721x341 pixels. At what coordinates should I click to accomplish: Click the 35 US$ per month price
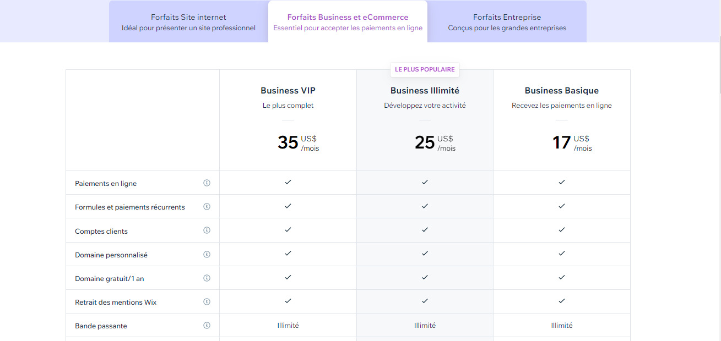pyautogui.click(x=298, y=143)
